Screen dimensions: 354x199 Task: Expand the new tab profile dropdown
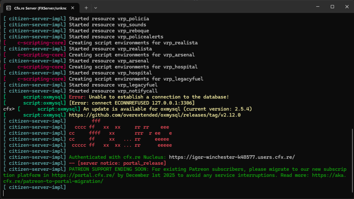pyautogui.click(x=96, y=7)
